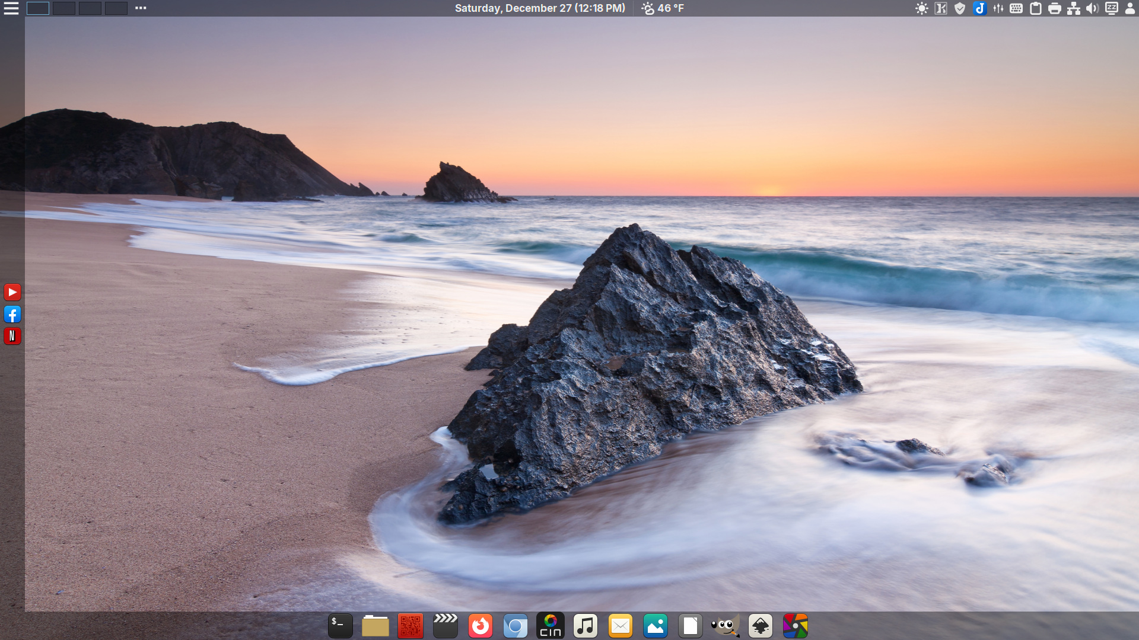Open the calendar by clicking the clock

pyautogui.click(x=539, y=8)
